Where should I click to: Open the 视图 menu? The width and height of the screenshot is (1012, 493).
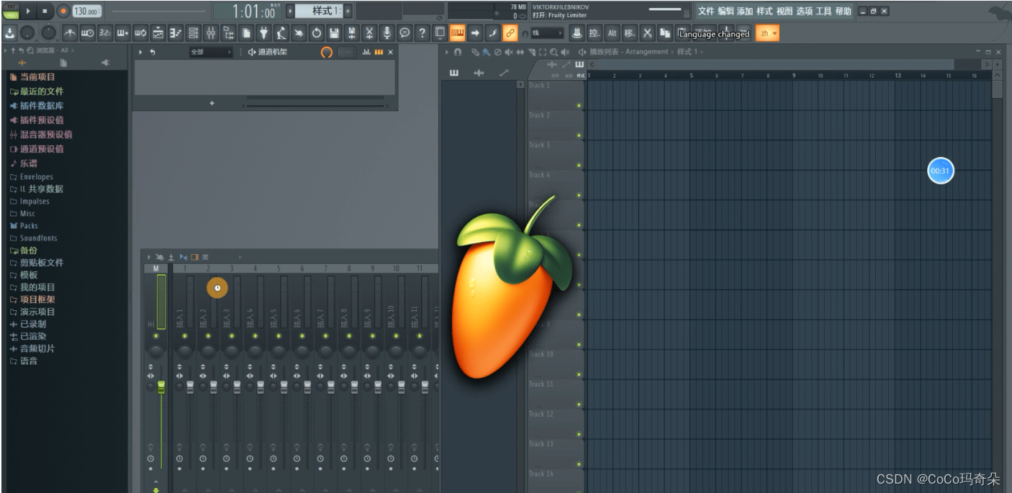[785, 11]
